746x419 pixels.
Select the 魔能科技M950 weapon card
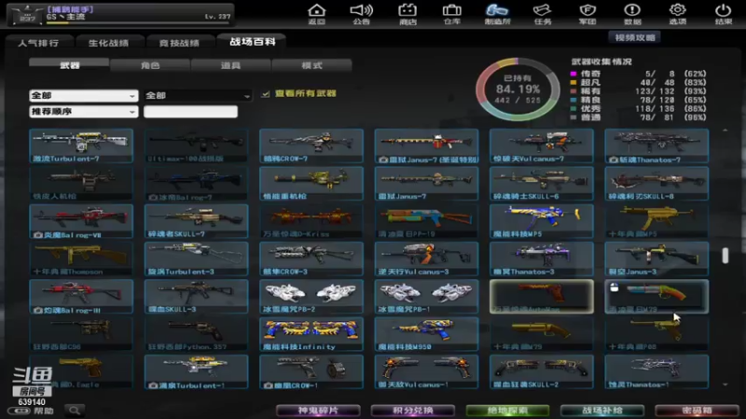(x=426, y=334)
